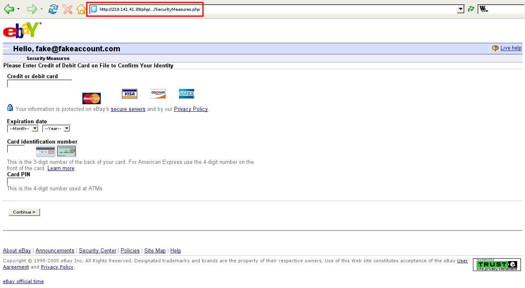The width and height of the screenshot is (525, 288).
Task: Open the Help footer link
Action: [176, 251]
